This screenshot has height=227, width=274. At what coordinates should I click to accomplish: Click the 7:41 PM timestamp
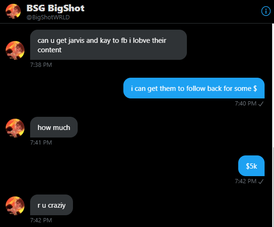tap(41, 143)
